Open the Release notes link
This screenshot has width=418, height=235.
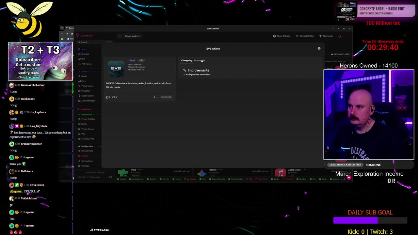pyautogui.click(x=95, y=177)
